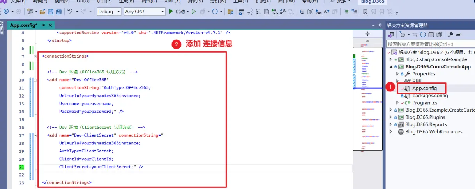This screenshot has height=189, width=475.
Task: Click the Switch Views icon in Solution Explorer
Action: tap(390, 34)
